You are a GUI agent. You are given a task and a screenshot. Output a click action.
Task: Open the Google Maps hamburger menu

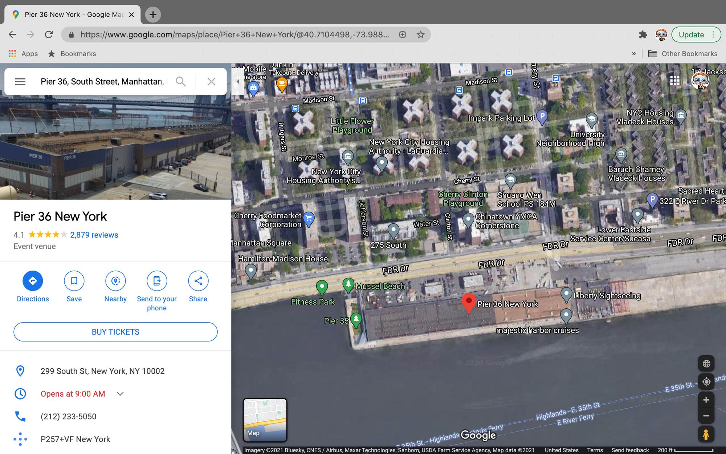20,82
